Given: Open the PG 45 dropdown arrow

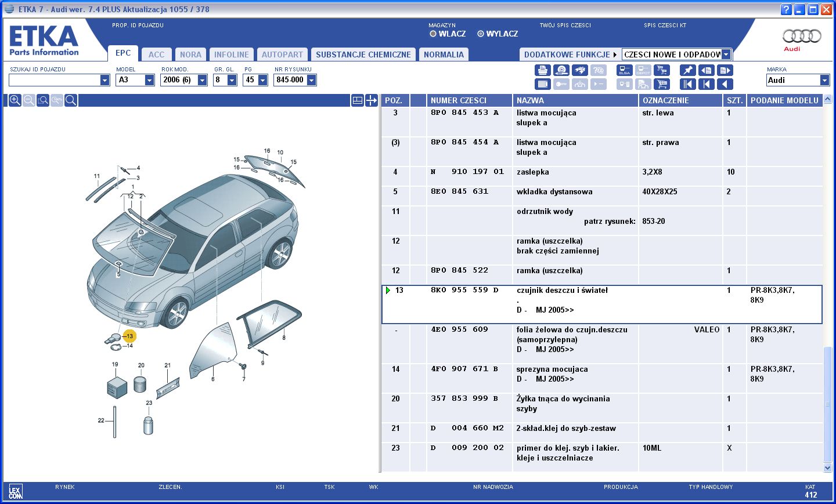Looking at the screenshot, I should [262, 80].
